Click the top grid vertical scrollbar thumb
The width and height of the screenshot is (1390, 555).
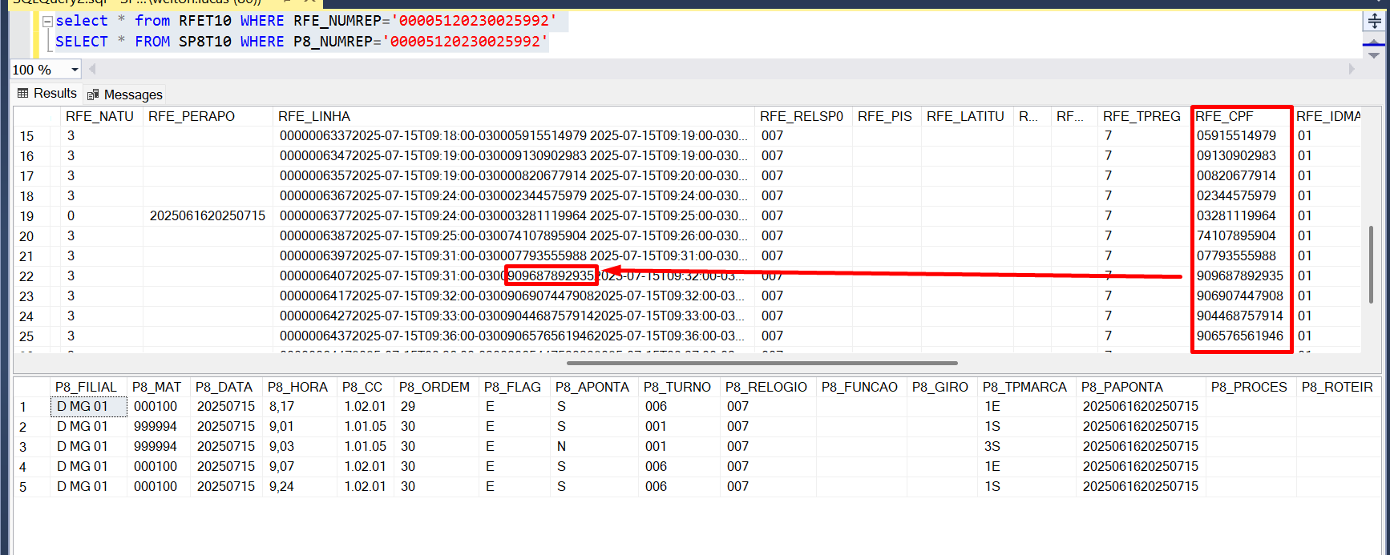pyautogui.click(x=1372, y=264)
